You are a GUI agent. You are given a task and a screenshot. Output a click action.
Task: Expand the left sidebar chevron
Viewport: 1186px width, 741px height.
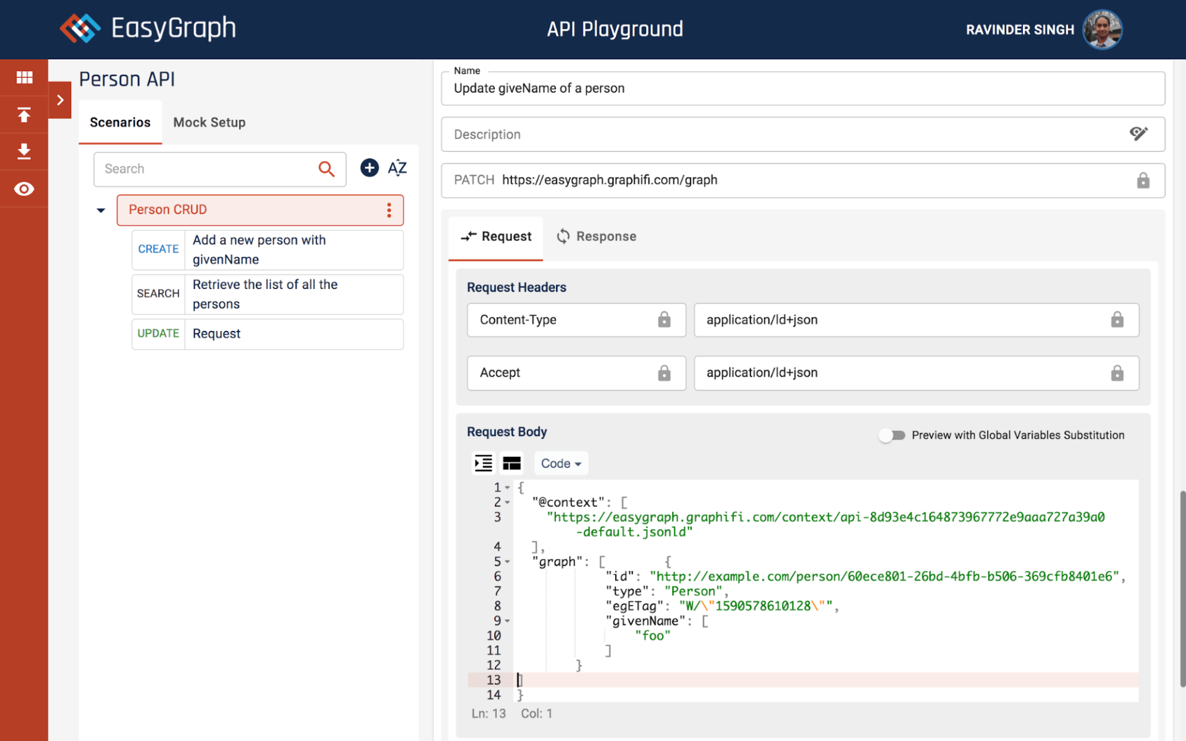60,100
